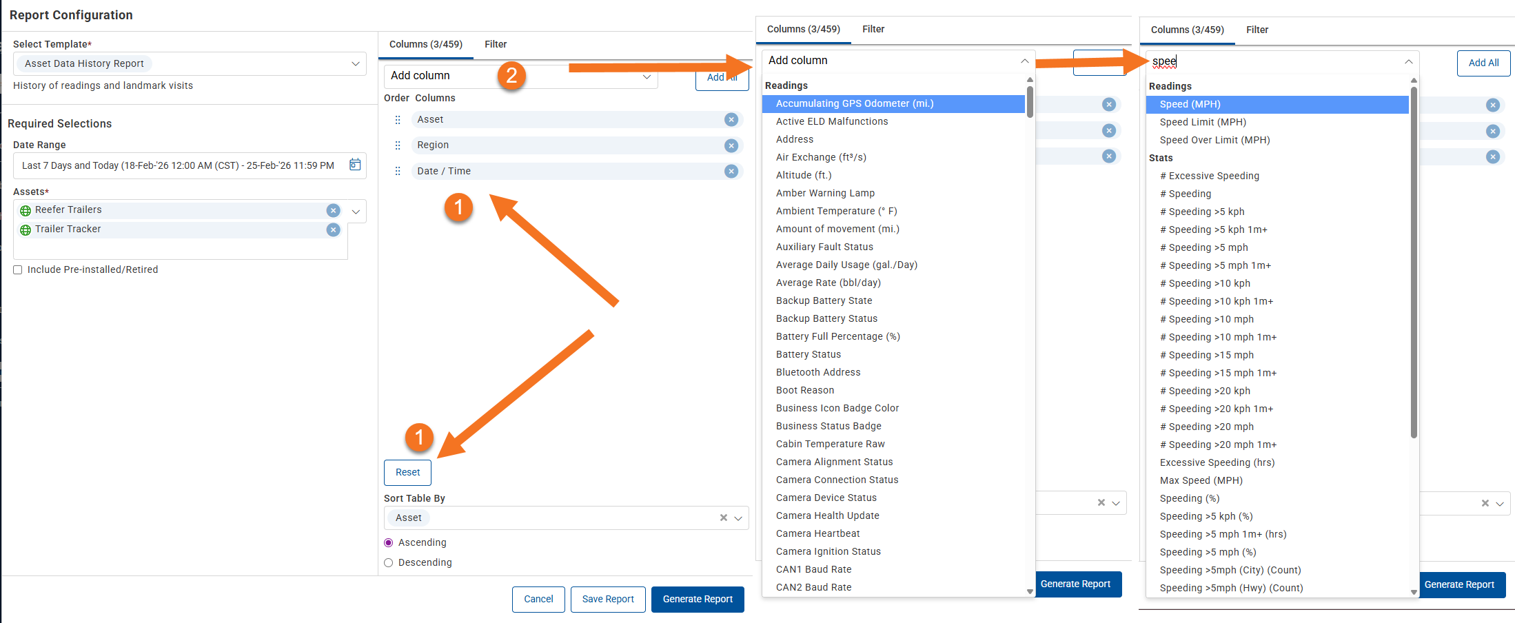This screenshot has width=1515, height=623.
Task: Open Columns (3/459) tab in main panel
Action: (x=426, y=44)
